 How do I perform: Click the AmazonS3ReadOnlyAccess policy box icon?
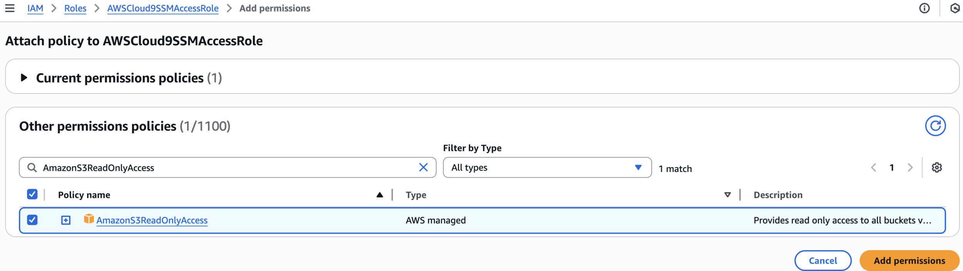pyautogui.click(x=89, y=219)
